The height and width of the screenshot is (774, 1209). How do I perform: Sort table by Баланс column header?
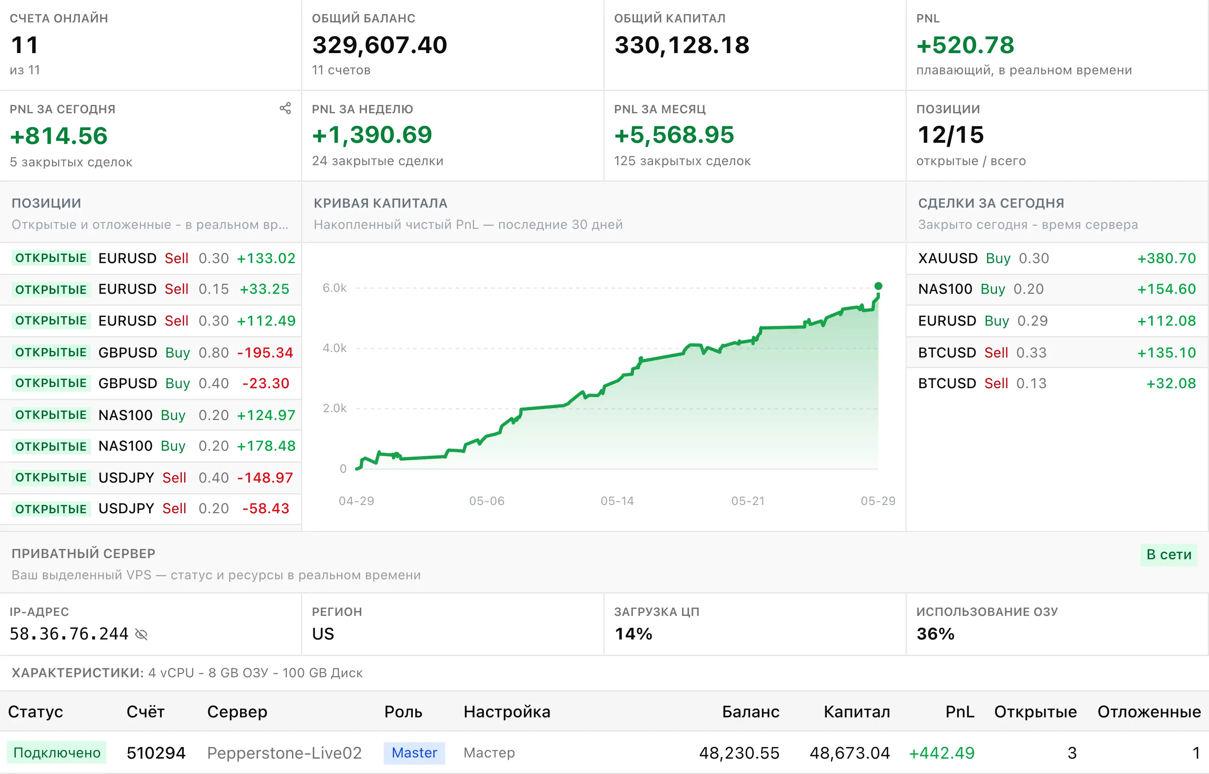coord(751,712)
